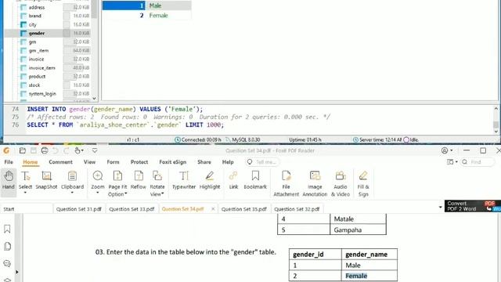The width and height of the screenshot is (501, 282).
Task: Open the ribbon display mode dropdown
Action: pos(452,162)
